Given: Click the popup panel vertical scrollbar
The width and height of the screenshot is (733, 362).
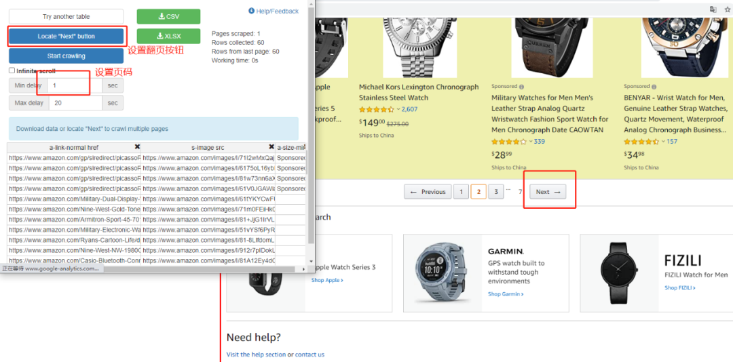Looking at the screenshot, I should [312, 124].
